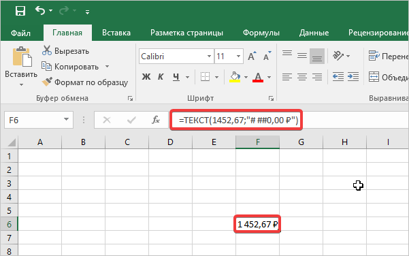Image resolution: width=409 pixels, height=256 pixels.
Task: Open underline style dropdown arrow
Action: point(187,77)
